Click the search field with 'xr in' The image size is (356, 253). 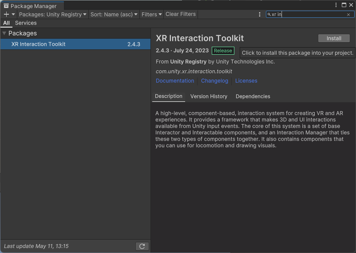click(x=310, y=14)
